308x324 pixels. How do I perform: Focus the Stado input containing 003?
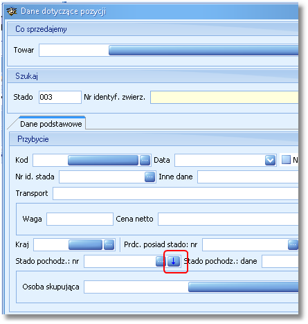click(60, 97)
